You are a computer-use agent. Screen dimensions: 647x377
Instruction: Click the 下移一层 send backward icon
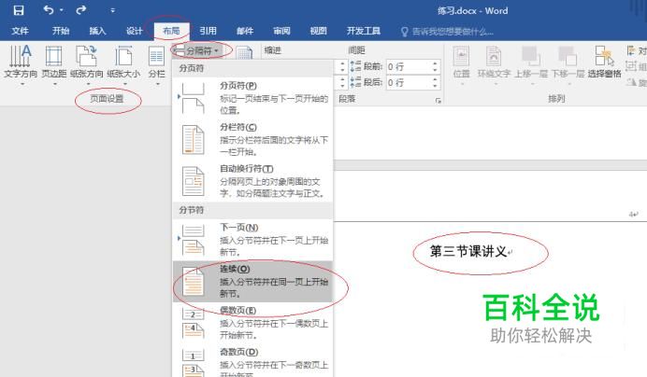coord(568,56)
